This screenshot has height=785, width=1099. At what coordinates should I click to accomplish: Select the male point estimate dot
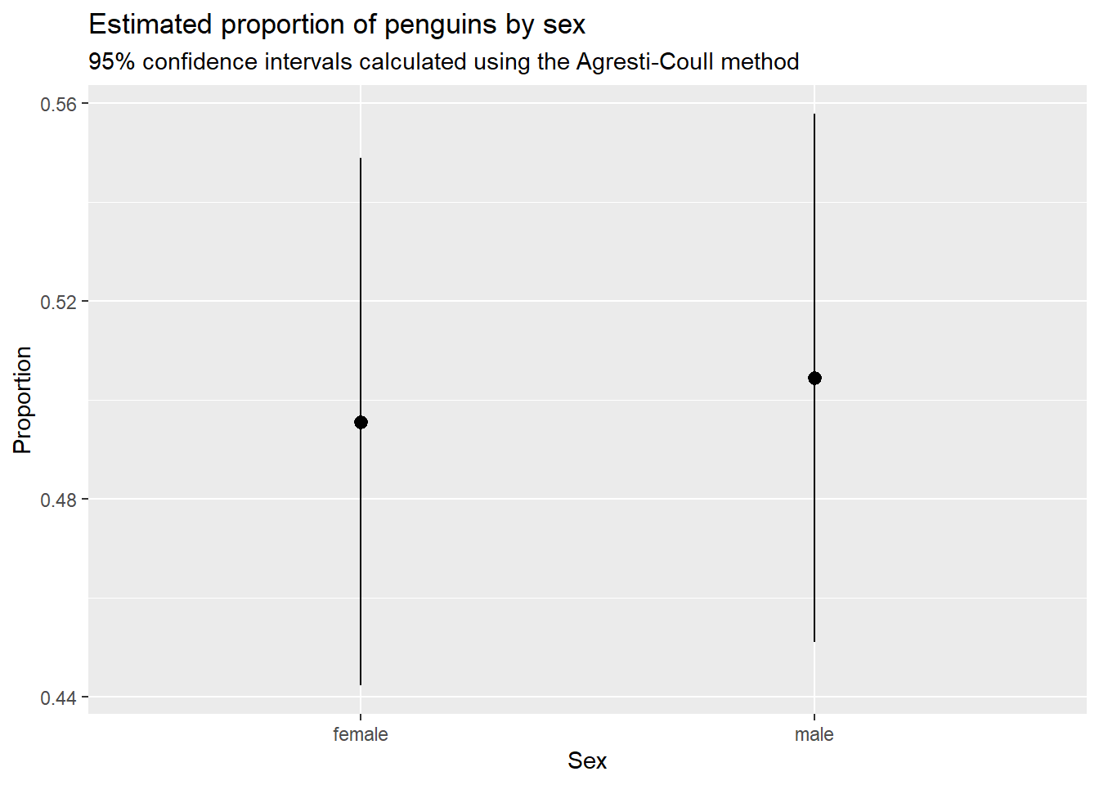[x=814, y=378]
